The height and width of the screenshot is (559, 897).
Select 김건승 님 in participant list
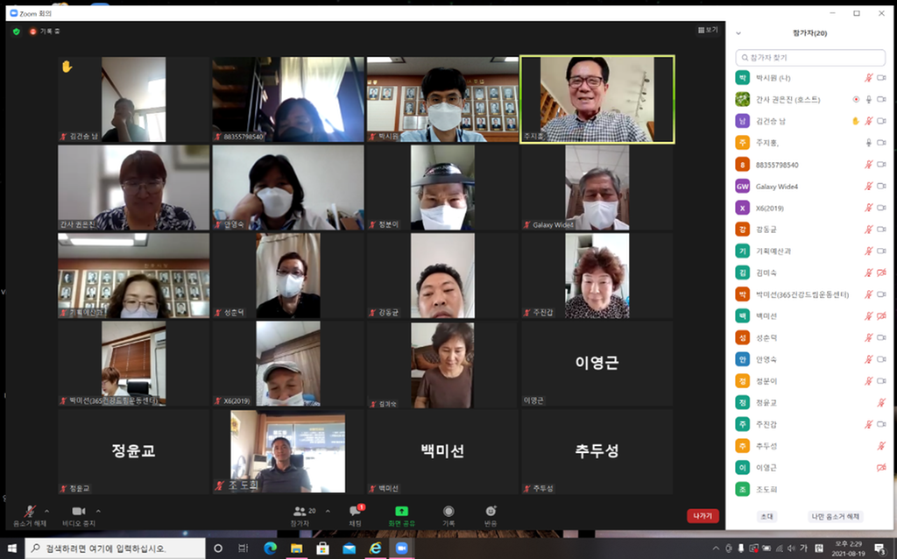pyautogui.click(x=771, y=121)
